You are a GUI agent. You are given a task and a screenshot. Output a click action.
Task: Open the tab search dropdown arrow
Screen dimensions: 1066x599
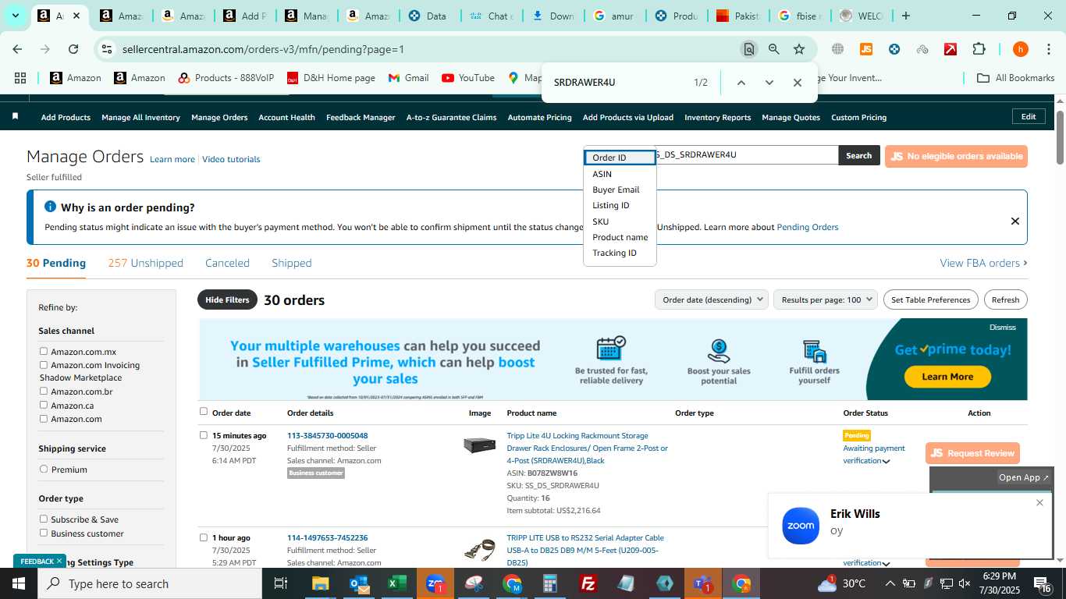(x=15, y=16)
